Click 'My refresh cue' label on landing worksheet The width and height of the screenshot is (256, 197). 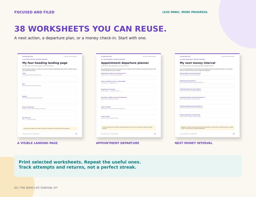tap(26, 118)
